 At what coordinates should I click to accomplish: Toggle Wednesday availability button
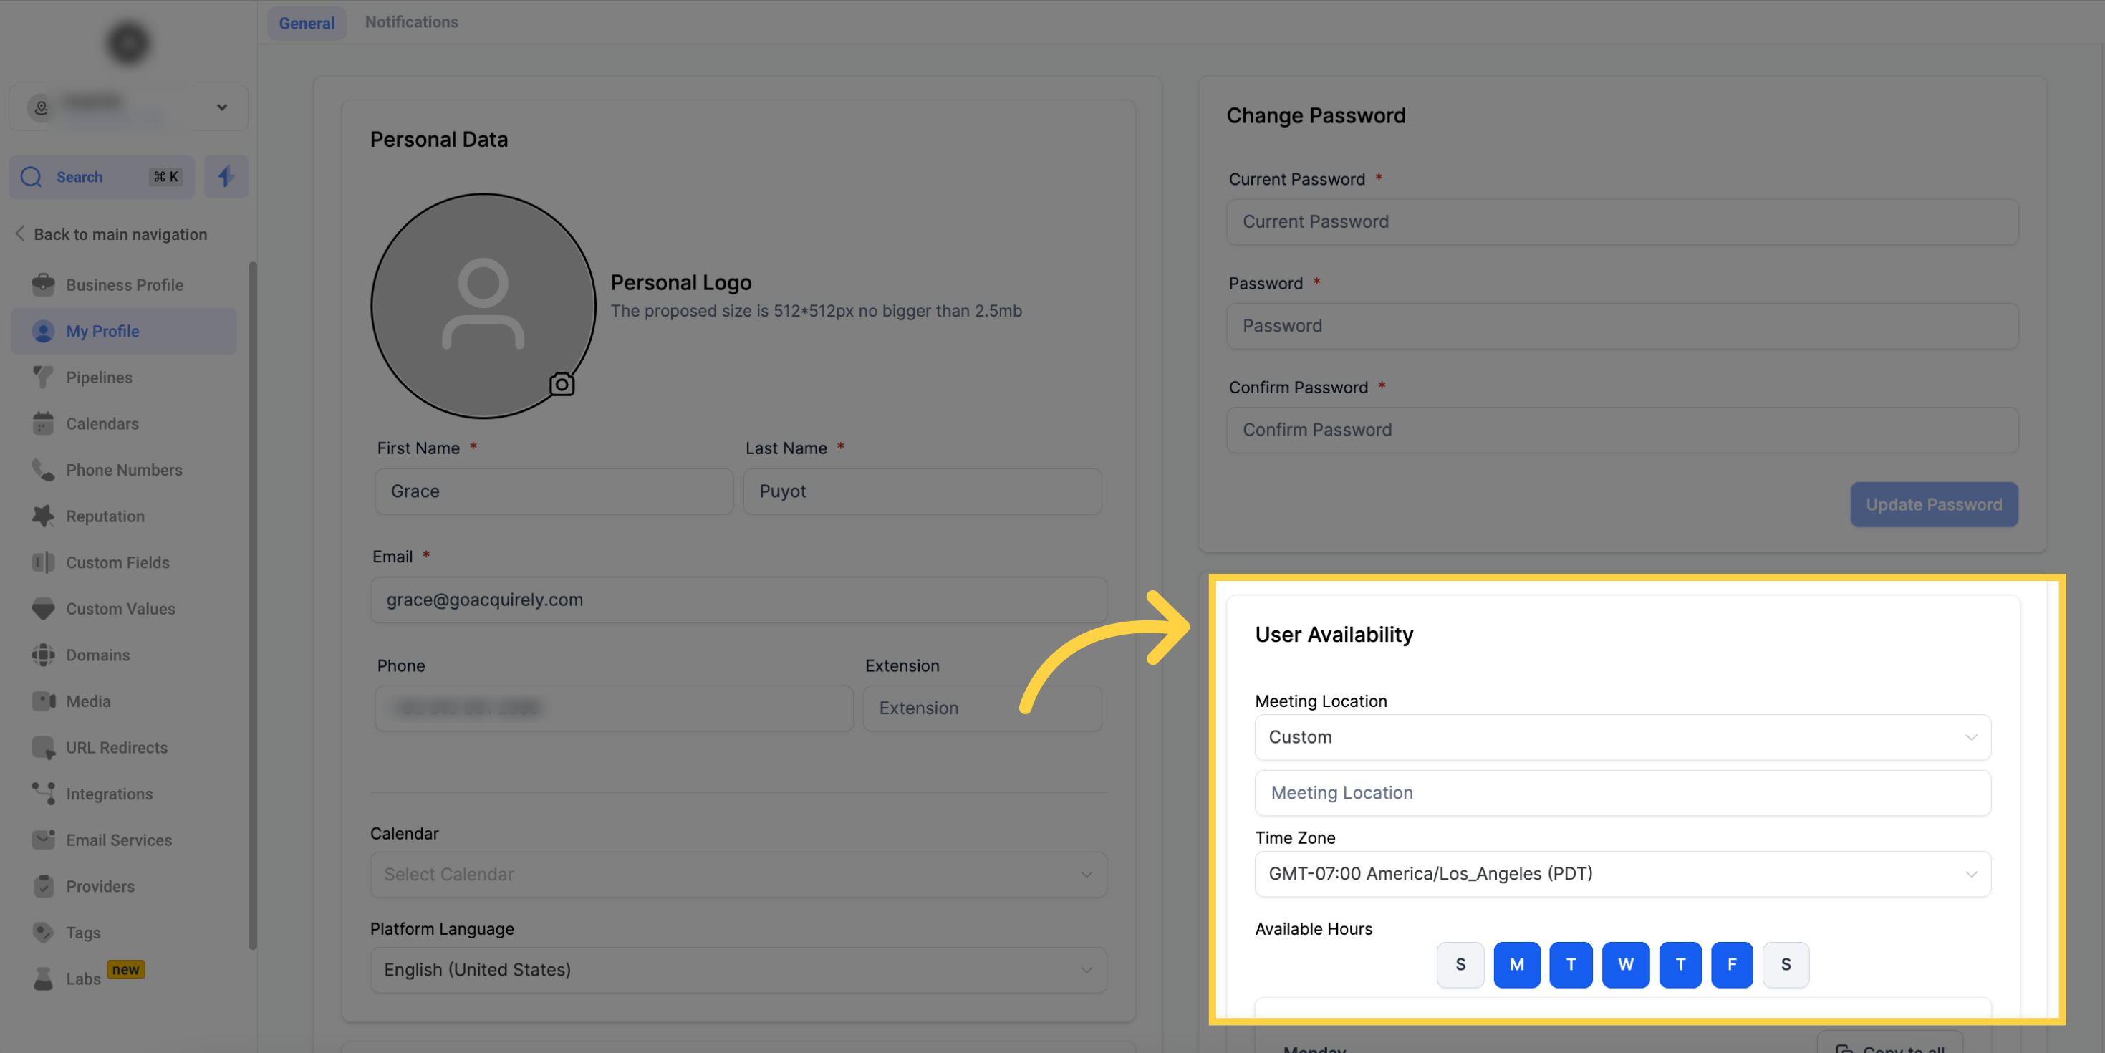[x=1623, y=964]
